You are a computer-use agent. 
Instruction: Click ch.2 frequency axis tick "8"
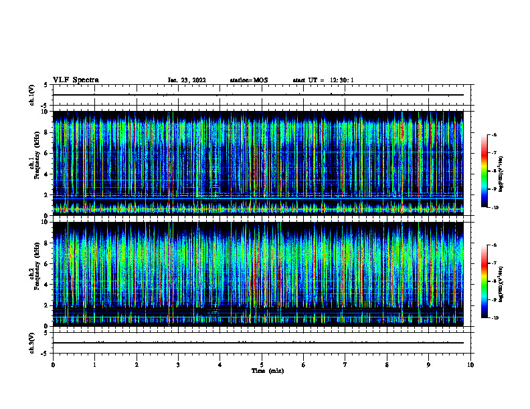point(46,243)
